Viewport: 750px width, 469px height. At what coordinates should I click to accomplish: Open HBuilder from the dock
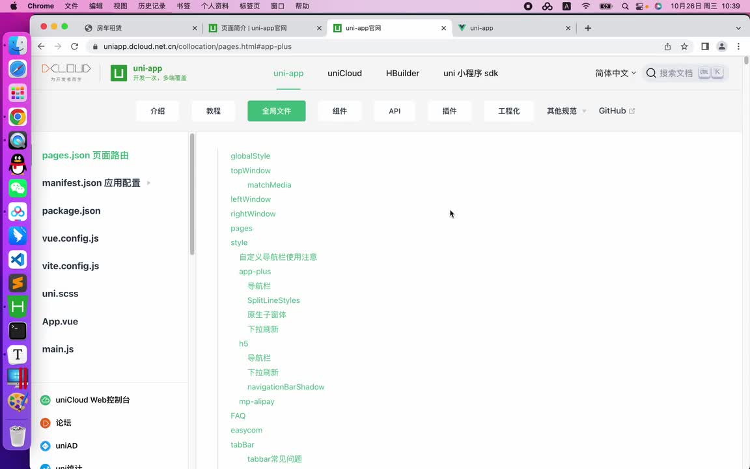[18, 307]
